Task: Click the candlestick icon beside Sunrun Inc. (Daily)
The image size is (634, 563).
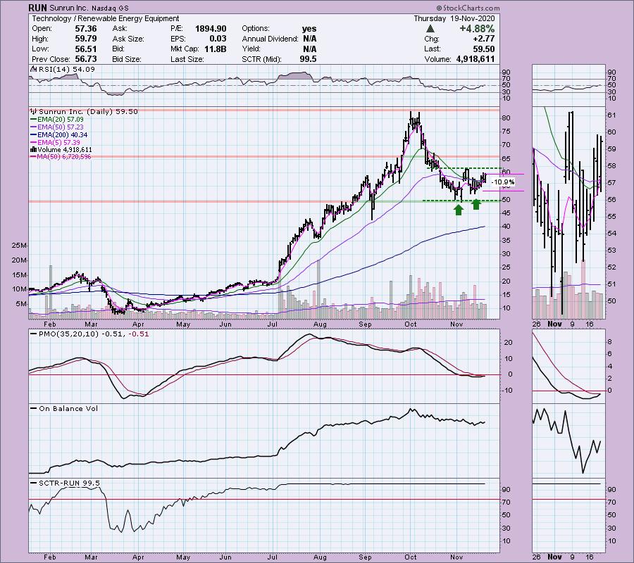Action: (34, 111)
